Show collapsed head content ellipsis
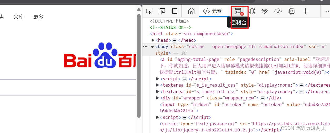This screenshot has height=133, width=330. [174, 40]
